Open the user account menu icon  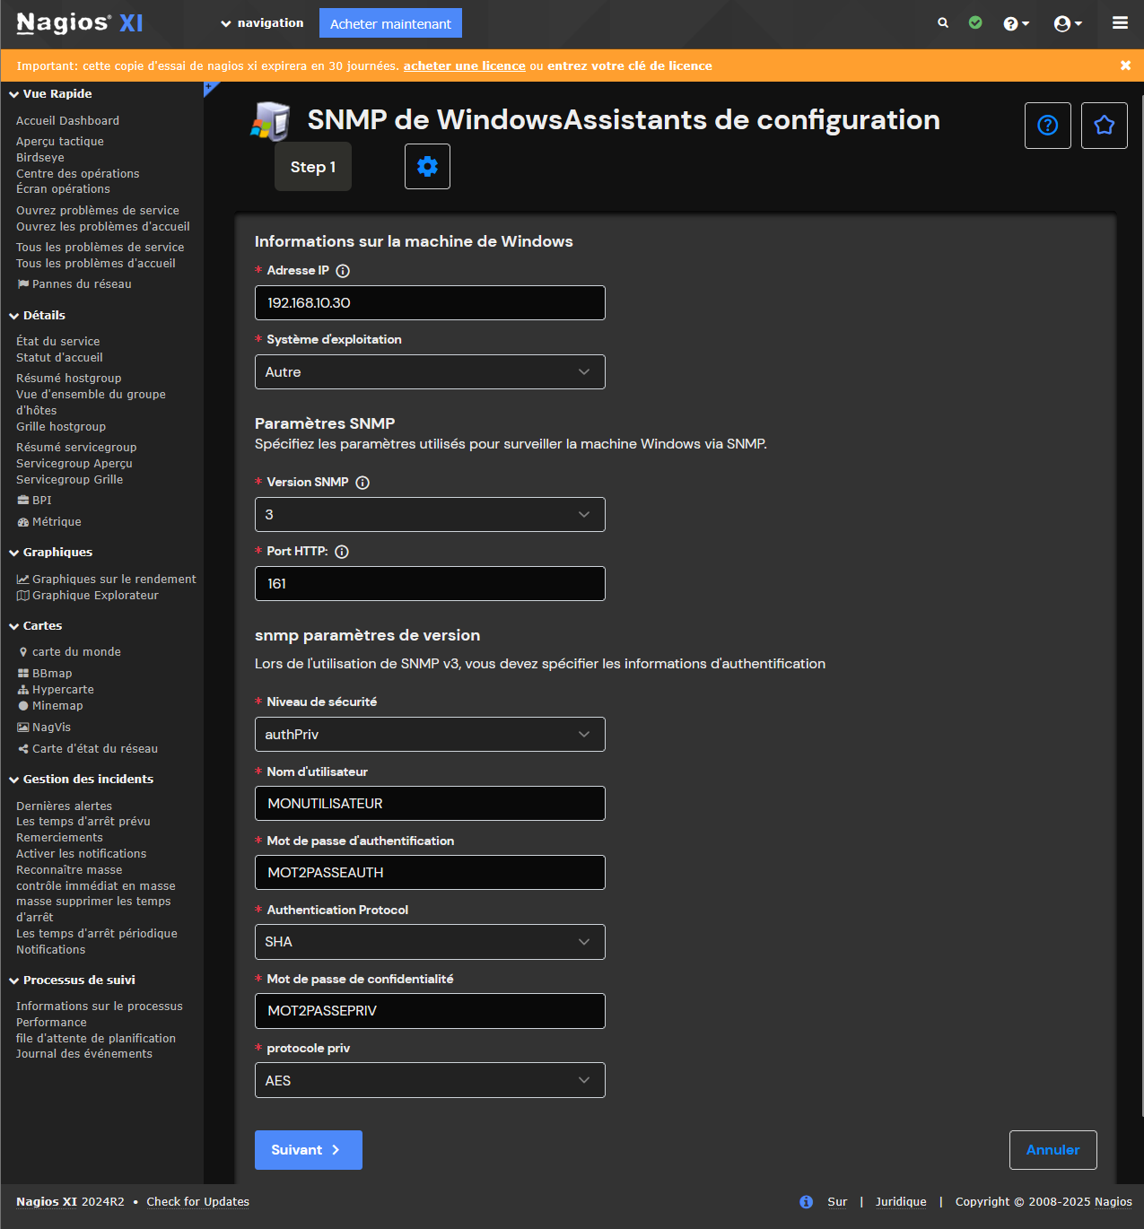tap(1067, 24)
